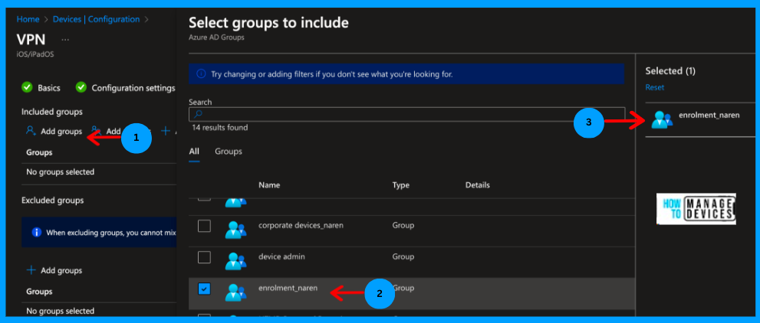Open the Basics step tab
The height and width of the screenshot is (323, 760).
[x=49, y=88]
